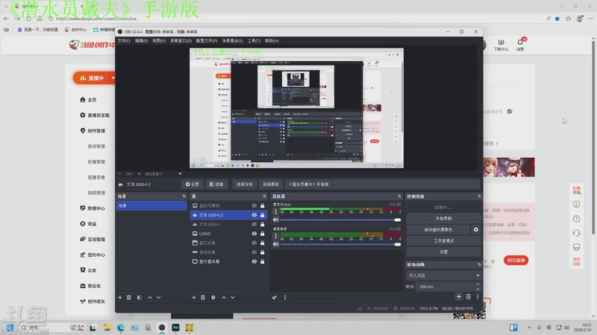This screenshot has width=597, height=335.
Task: Show the 超级马赛克 source
Action: [x=254, y=205]
